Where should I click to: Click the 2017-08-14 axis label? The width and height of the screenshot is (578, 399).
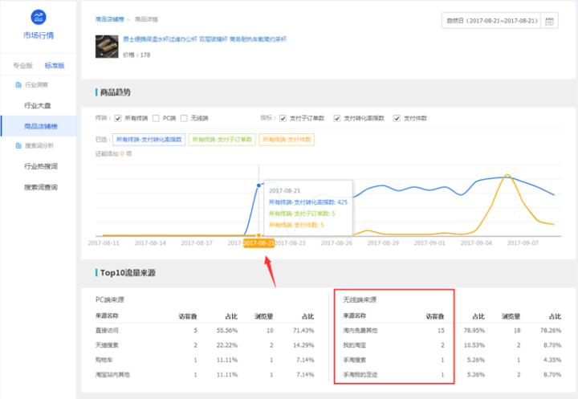150,243
